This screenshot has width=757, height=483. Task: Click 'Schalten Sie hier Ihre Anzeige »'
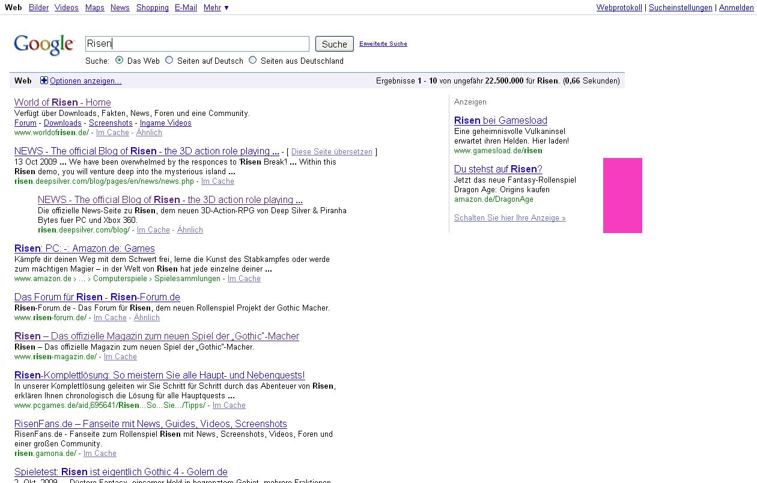(x=510, y=217)
